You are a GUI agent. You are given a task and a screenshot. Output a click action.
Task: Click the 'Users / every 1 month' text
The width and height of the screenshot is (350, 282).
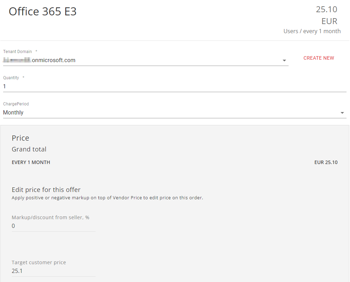[312, 31]
